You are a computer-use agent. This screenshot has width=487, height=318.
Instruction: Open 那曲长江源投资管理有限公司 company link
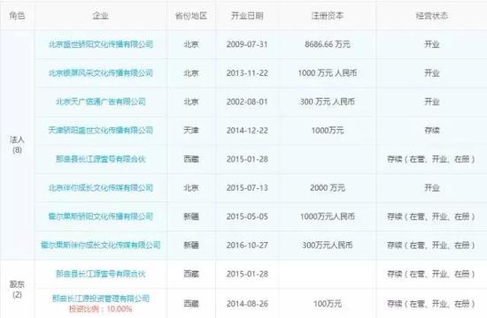click(101, 299)
